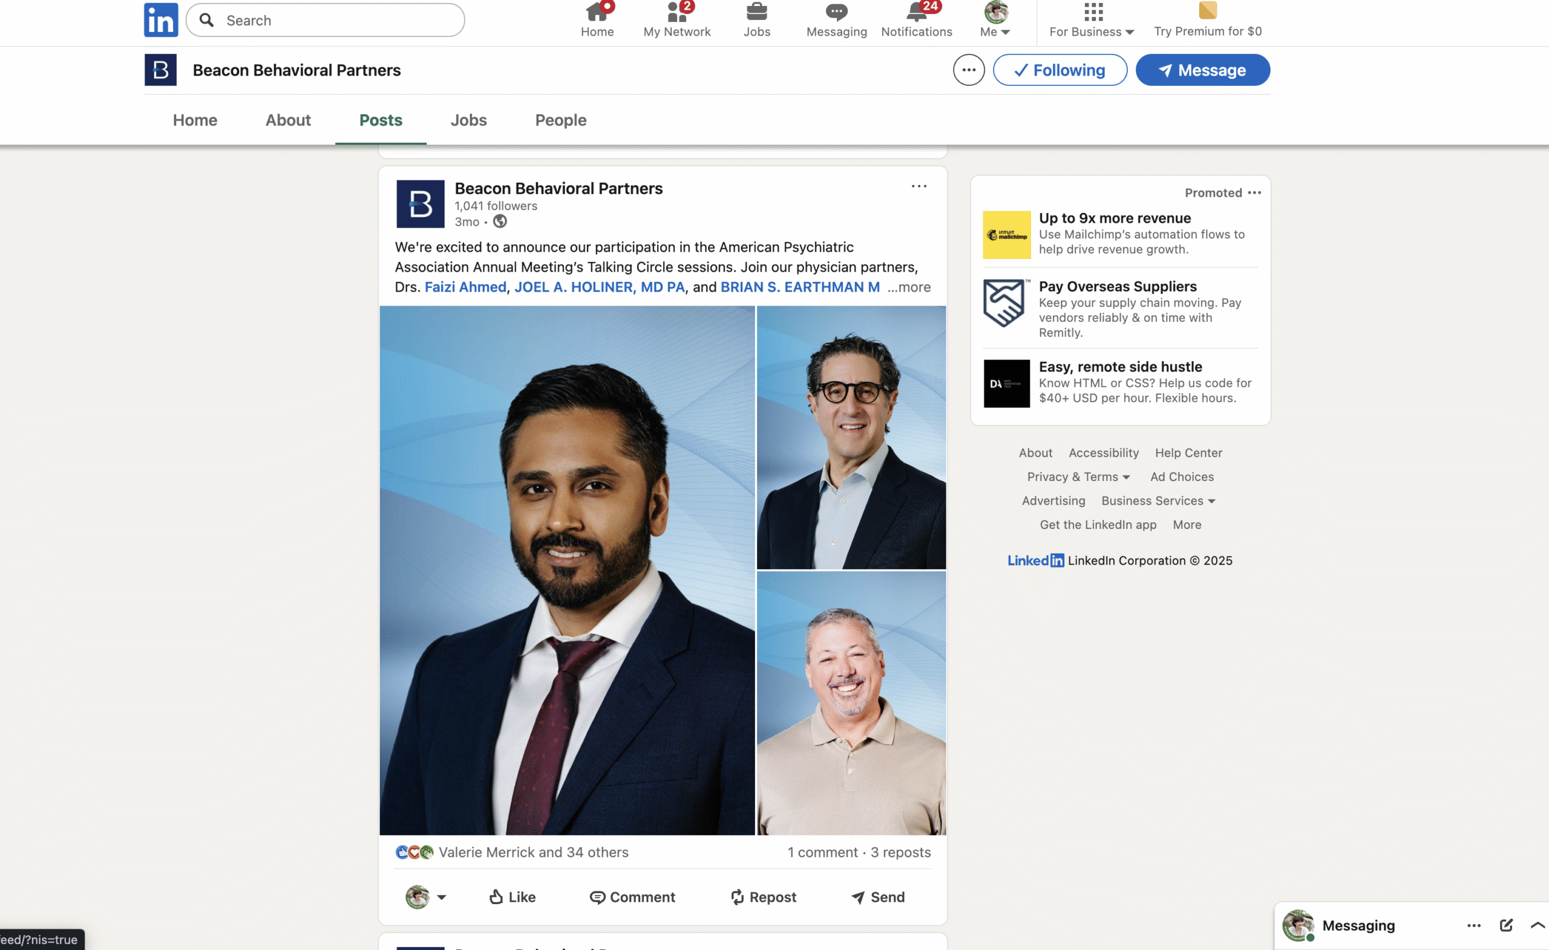Image resolution: width=1549 pixels, height=950 pixels.
Task: Click the DA black logo ad image
Action: pos(1006,384)
